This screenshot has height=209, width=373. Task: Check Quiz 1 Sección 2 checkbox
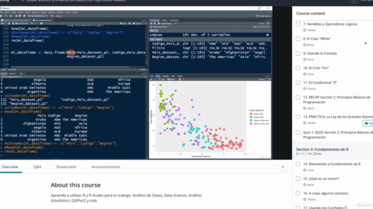[298, 132]
